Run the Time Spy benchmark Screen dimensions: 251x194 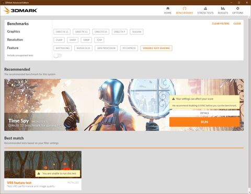(204, 122)
